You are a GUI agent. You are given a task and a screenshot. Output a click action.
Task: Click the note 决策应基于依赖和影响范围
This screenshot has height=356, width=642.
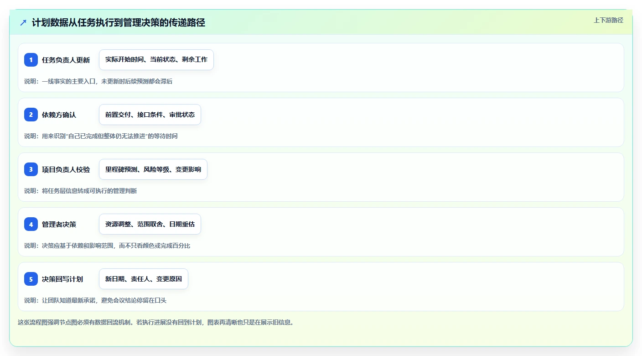click(x=107, y=246)
